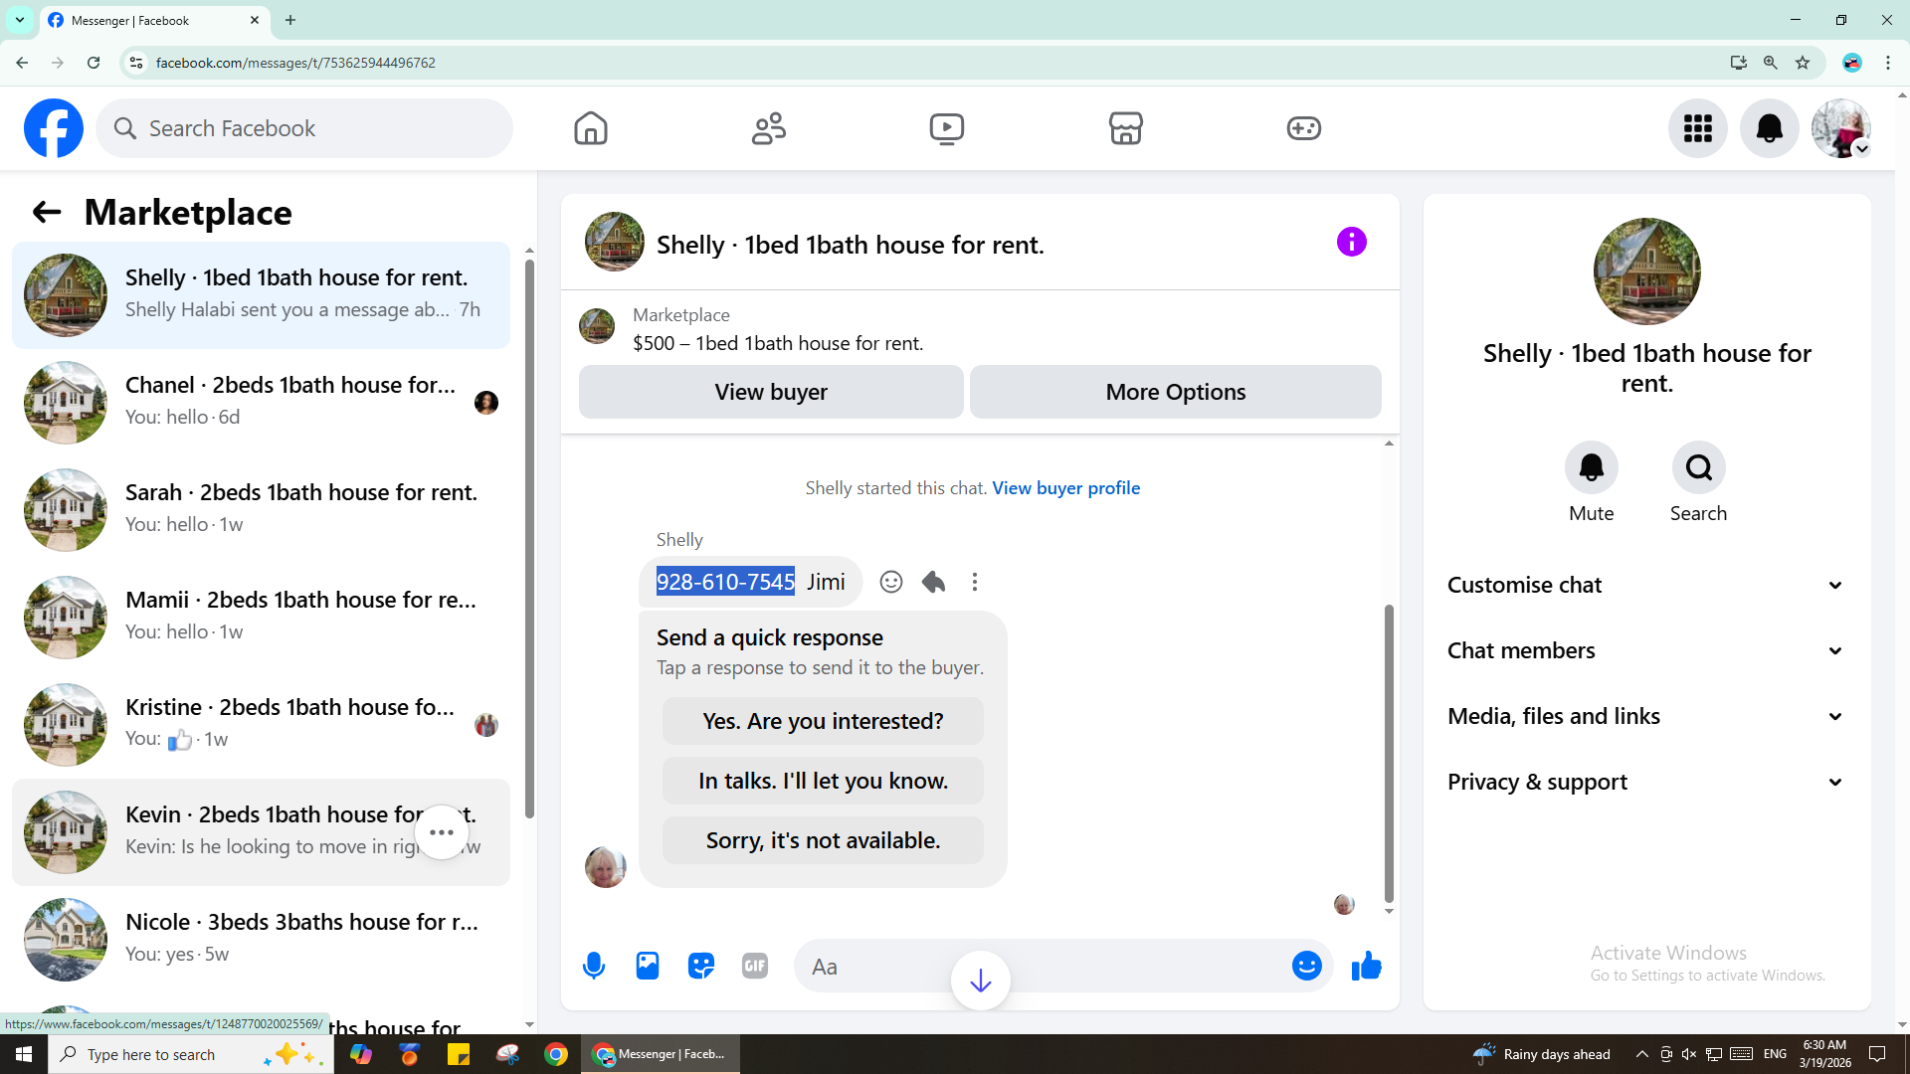Expand Media, files and links

pos(1646,716)
